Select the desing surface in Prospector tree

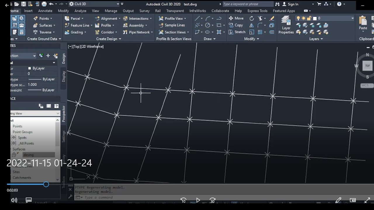pyautogui.click(x=28, y=155)
